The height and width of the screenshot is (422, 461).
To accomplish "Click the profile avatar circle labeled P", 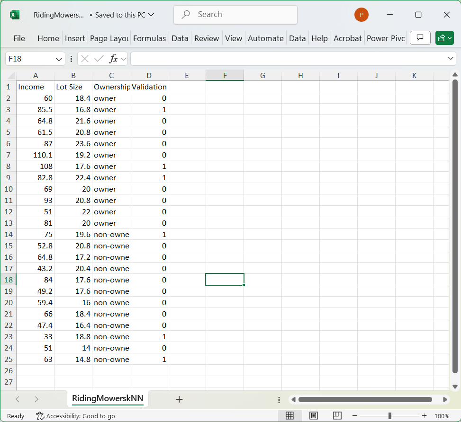I will [x=361, y=15].
